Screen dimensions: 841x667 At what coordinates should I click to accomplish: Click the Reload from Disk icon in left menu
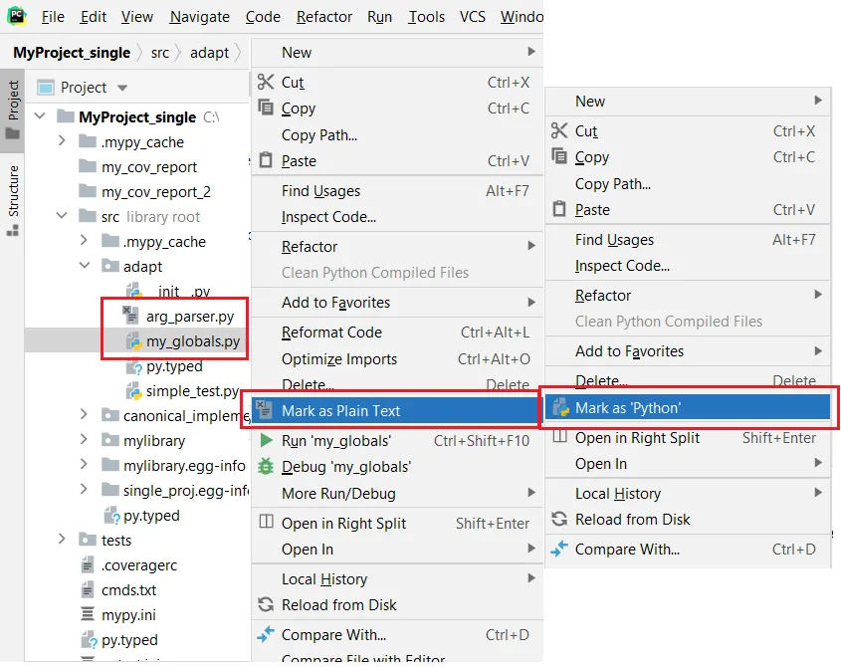(266, 604)
